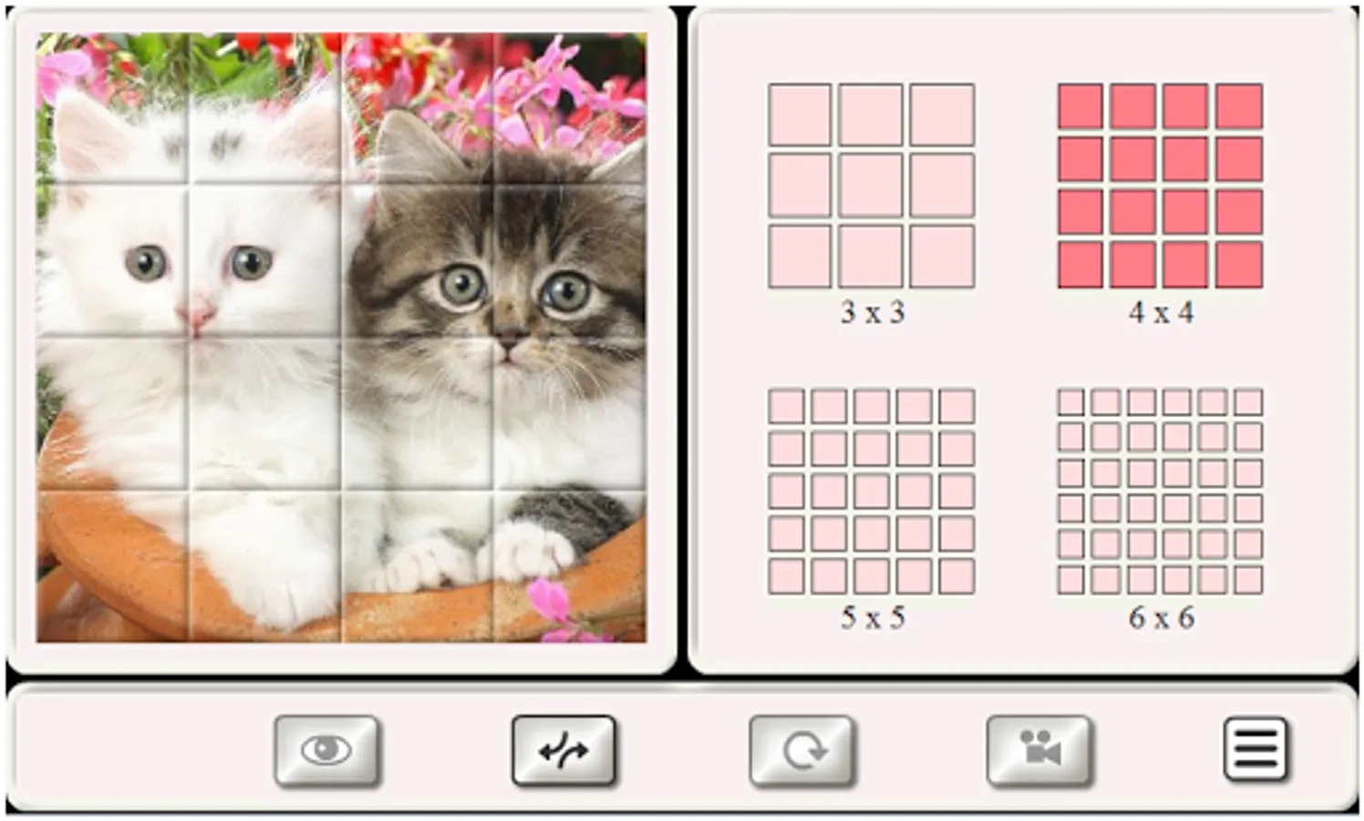The width and height of the screenshot is (1364, 821).
Task: Click the top-left puzzle tile with white ear
Action: [x=112, y=109]
